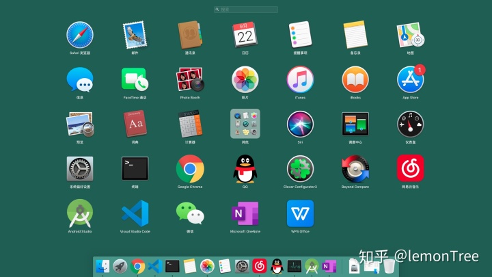Switch to Android Studio in the Dock

coord(312,266)
